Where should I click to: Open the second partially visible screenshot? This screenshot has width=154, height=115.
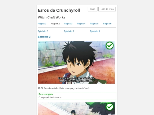76,109
